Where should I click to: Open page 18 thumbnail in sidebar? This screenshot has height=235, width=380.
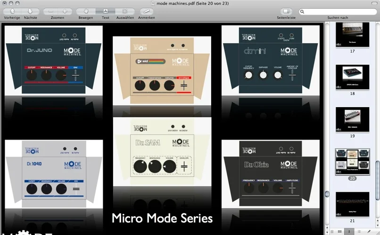352,77
